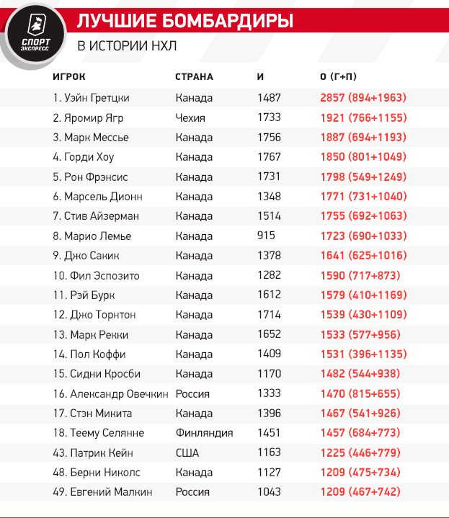Select the О (Г+П) column header
This screenshot has height=518, width=449.
pos(342,77)
